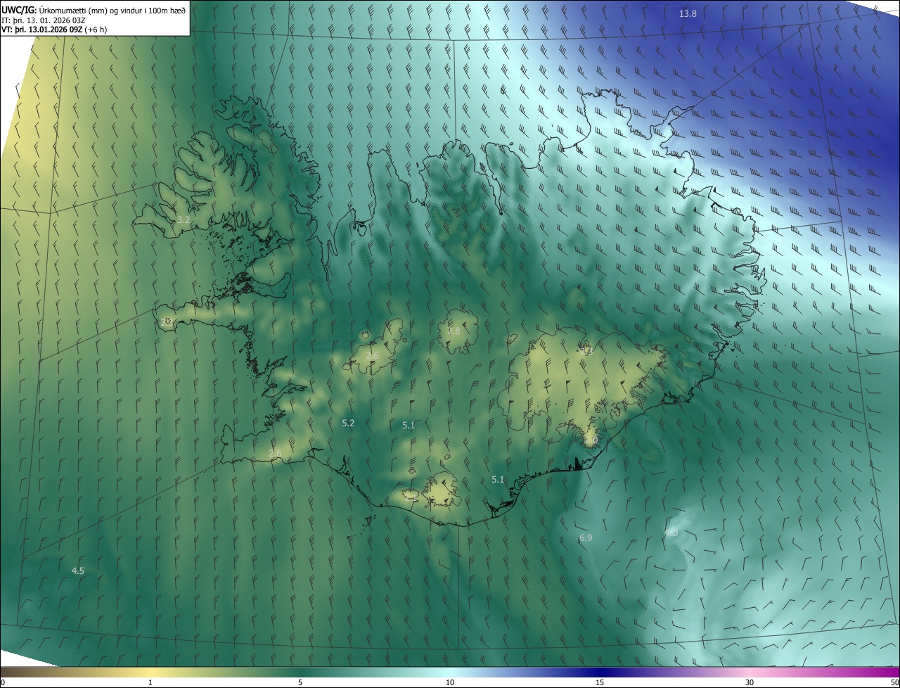The width and height of the screenshot is (900, 688).
Task: Click the 2.6 value label inside the Langjökull glacier outline
Action: (x=372, y=355)
